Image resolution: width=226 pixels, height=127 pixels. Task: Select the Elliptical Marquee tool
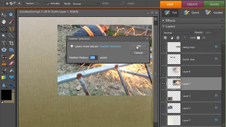[x=4, y=29]
